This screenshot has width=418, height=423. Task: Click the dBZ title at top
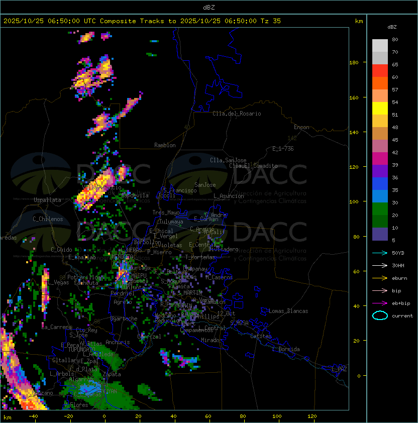click(x=209, y=7)
